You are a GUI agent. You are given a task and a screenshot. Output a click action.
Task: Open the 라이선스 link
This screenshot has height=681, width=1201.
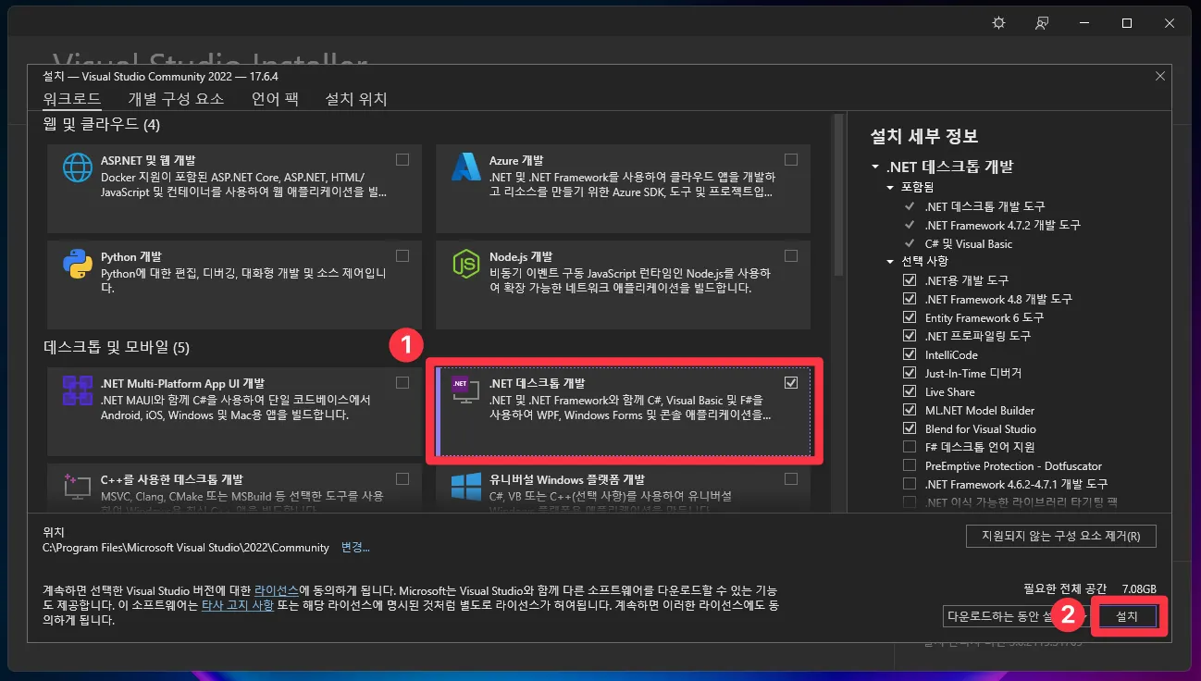click(276, 589)
